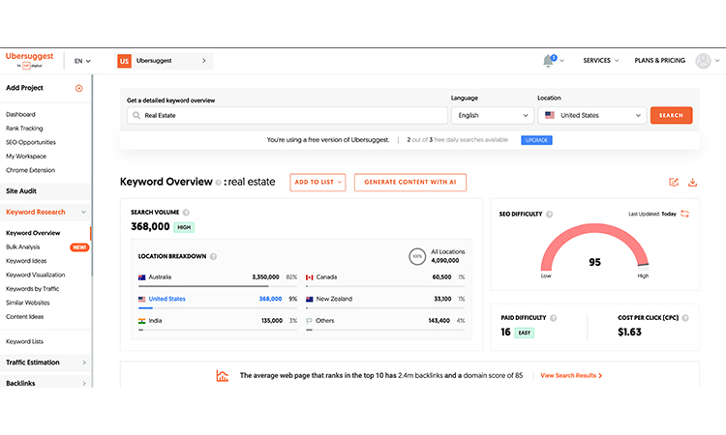Click the 100% all locations circle
This screenshot has height=435, width=726.
click(417, 256)
